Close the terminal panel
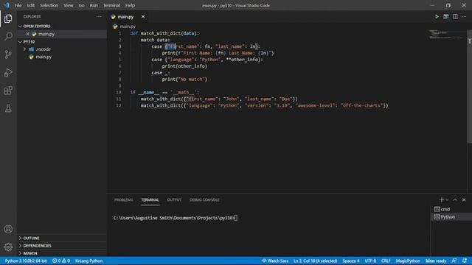 (x=464, y=199)
